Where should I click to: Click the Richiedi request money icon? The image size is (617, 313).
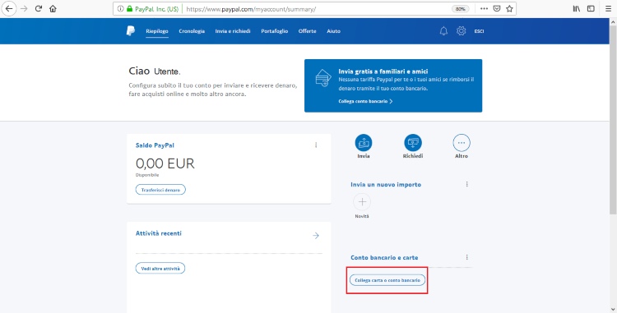coord(413,143)
